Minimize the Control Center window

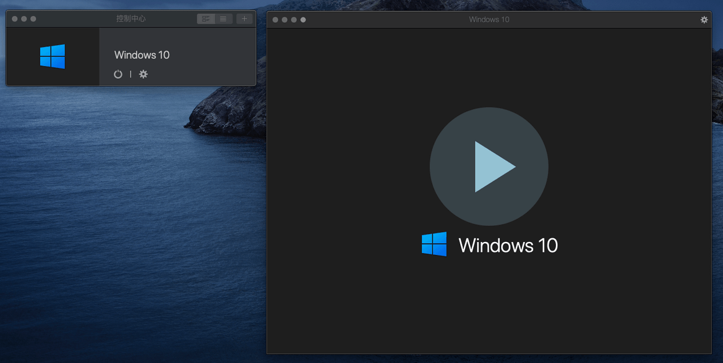[24, 19]
